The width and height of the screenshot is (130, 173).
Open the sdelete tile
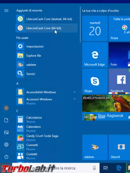(x=95, y=147)
